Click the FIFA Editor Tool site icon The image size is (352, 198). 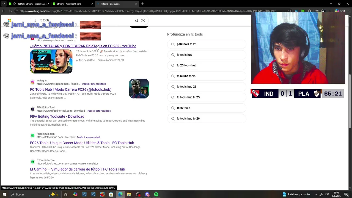pos(32,109)
